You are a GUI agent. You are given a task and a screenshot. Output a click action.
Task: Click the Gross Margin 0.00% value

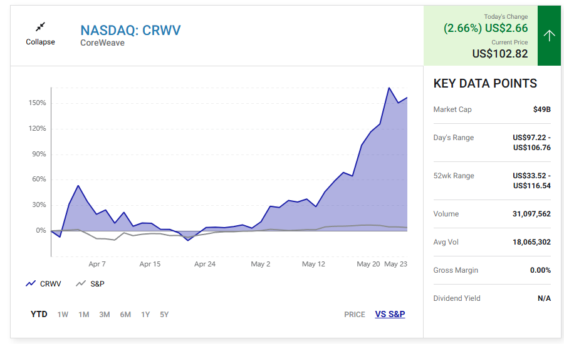[x=540, y=270]
